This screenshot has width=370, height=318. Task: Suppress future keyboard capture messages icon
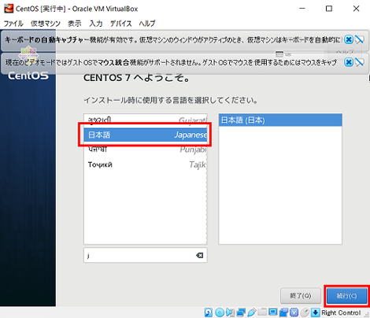(360, 39)
